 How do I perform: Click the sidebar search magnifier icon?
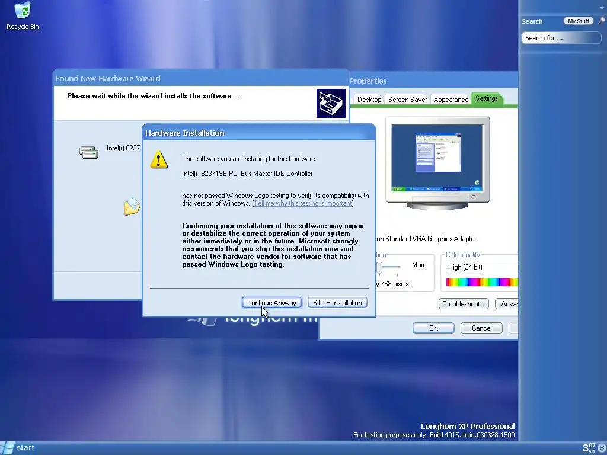coord(601,21)
